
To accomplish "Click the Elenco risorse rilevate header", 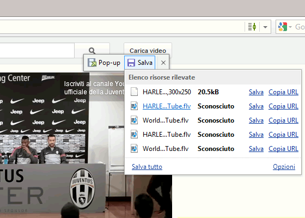I will point(162,77).
